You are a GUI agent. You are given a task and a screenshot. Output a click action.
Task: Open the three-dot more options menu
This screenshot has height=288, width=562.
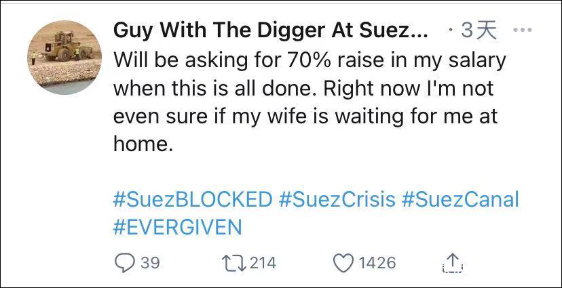coord(523,30)
